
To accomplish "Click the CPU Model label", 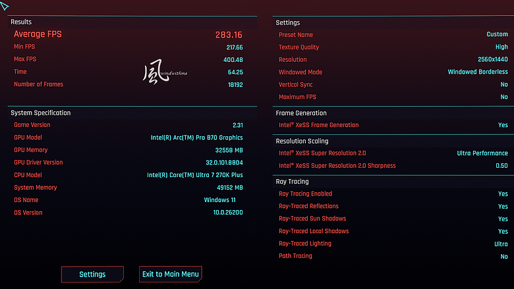I will pos(28,174).
